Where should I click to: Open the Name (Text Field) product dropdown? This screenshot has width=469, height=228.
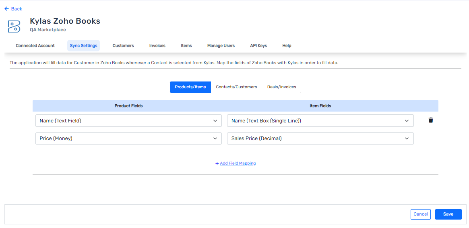pos(128,120)
